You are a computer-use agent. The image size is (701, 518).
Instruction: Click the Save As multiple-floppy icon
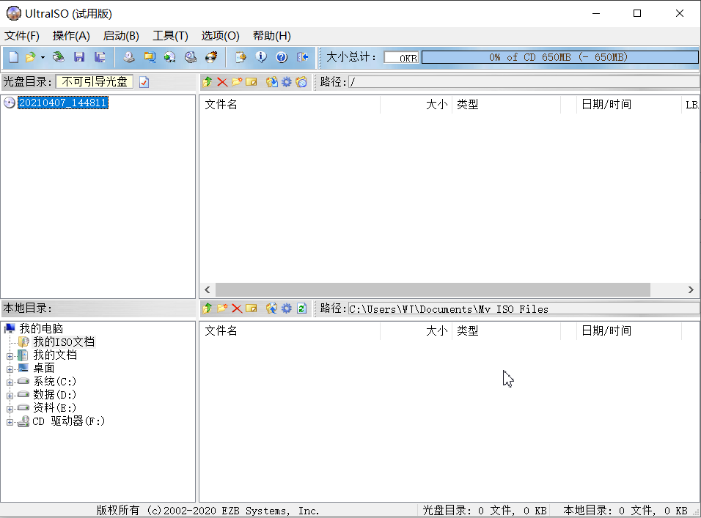[100, 57]
